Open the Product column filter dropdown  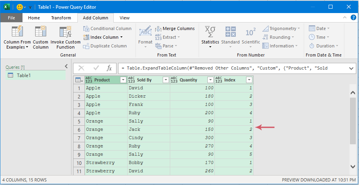coord(123,80)
